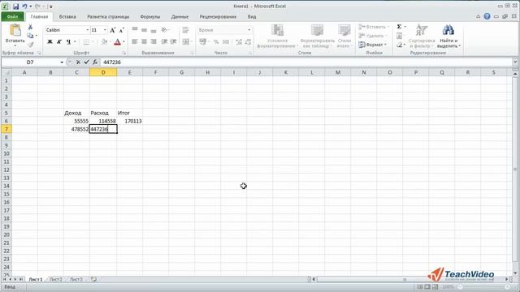Image resolution: width=520 pixels, height=292 pixels.
Task: Open the Условное форматирование menu
Action: [277, 36]
